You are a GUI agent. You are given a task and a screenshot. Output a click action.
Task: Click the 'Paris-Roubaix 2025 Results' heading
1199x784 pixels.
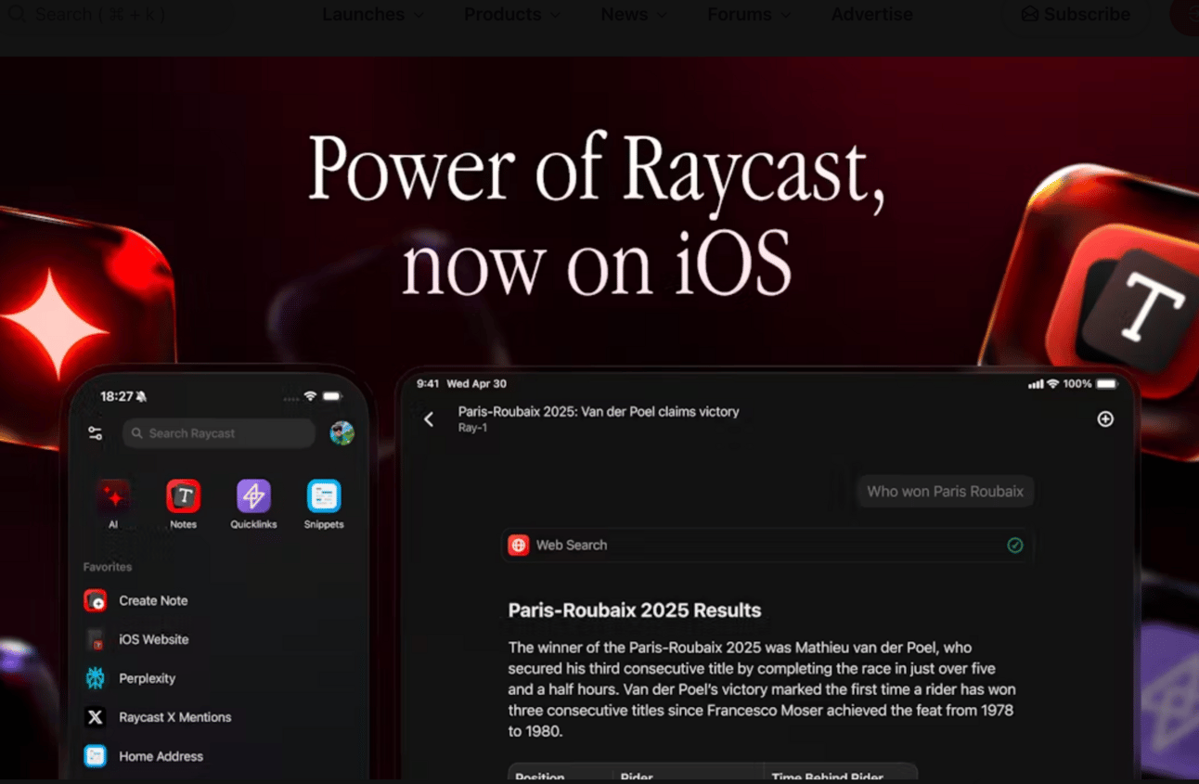point(635,610)
